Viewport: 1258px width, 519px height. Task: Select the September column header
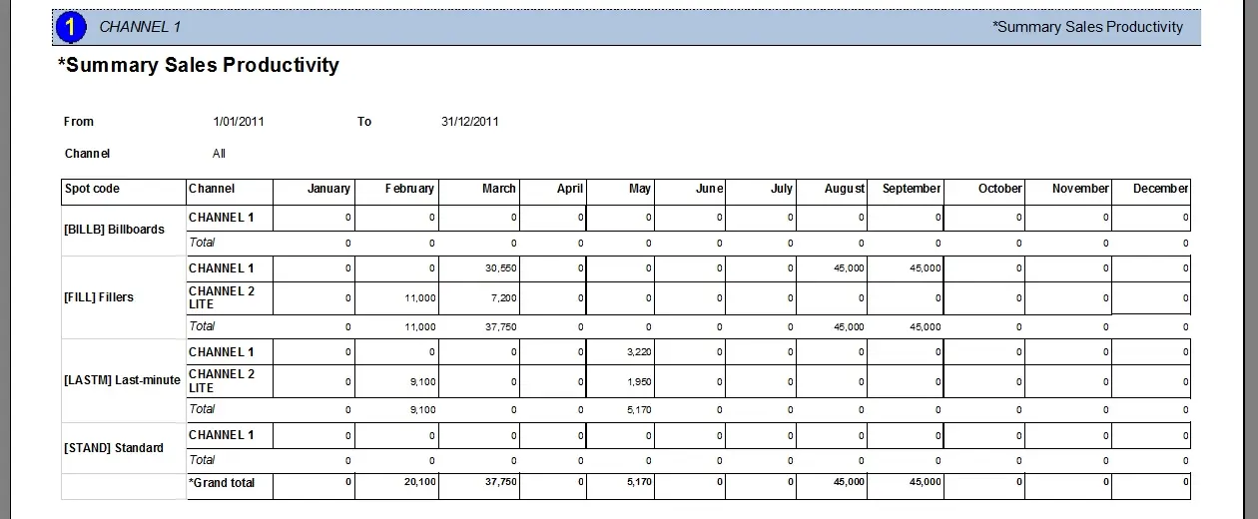click(912, 189)
